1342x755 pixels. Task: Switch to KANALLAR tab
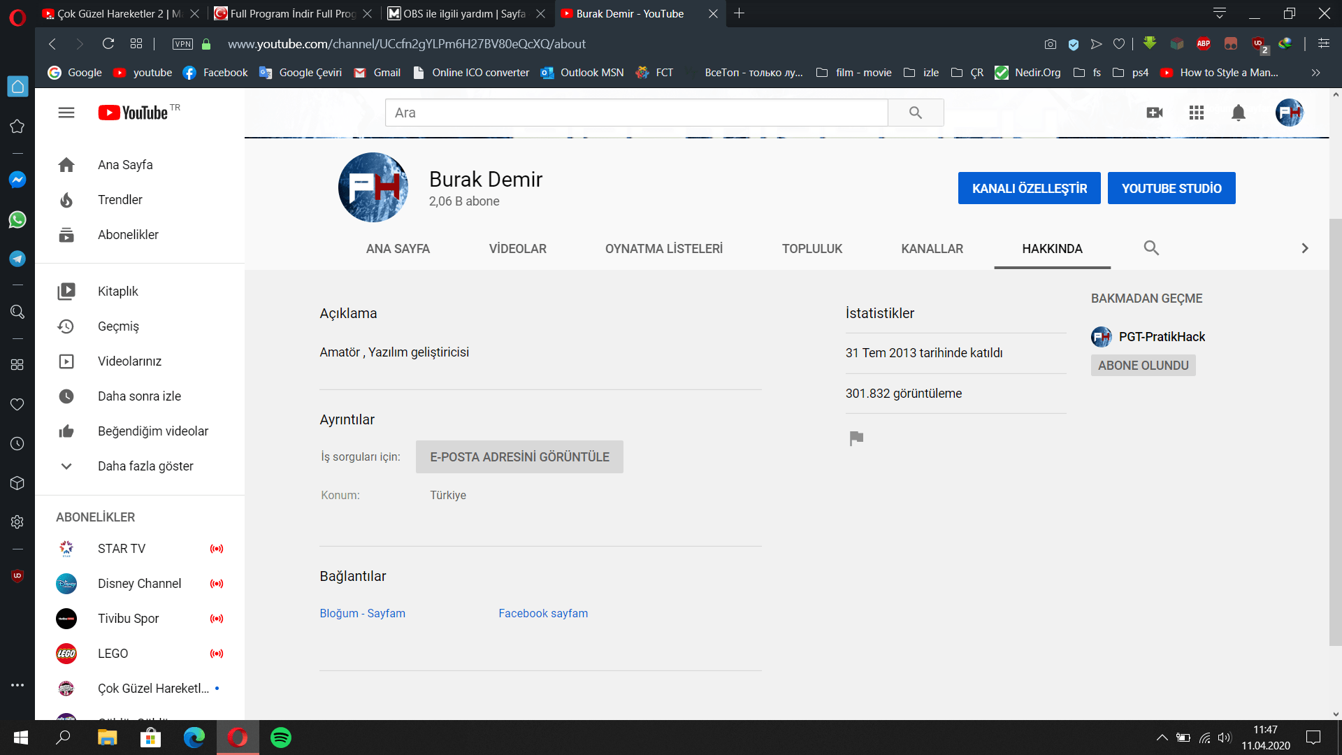point(932,249)
